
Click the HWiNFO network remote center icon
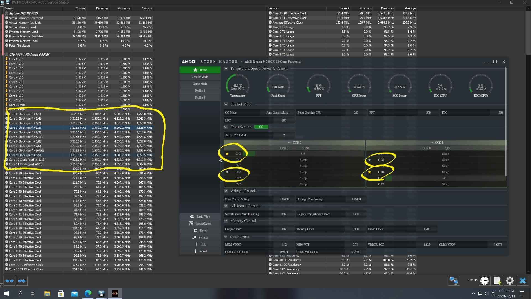(x=454, y=281)
